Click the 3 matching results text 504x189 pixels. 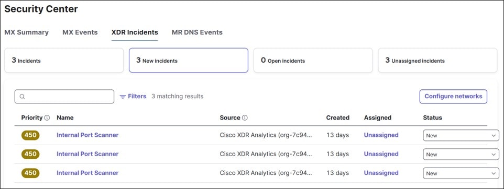tap(178, 97)
